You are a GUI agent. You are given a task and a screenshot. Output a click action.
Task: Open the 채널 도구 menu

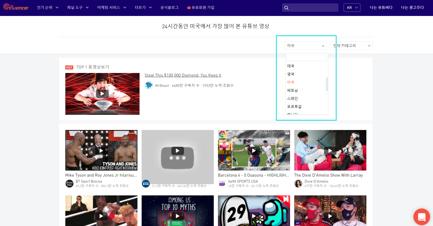click(78, 7)
